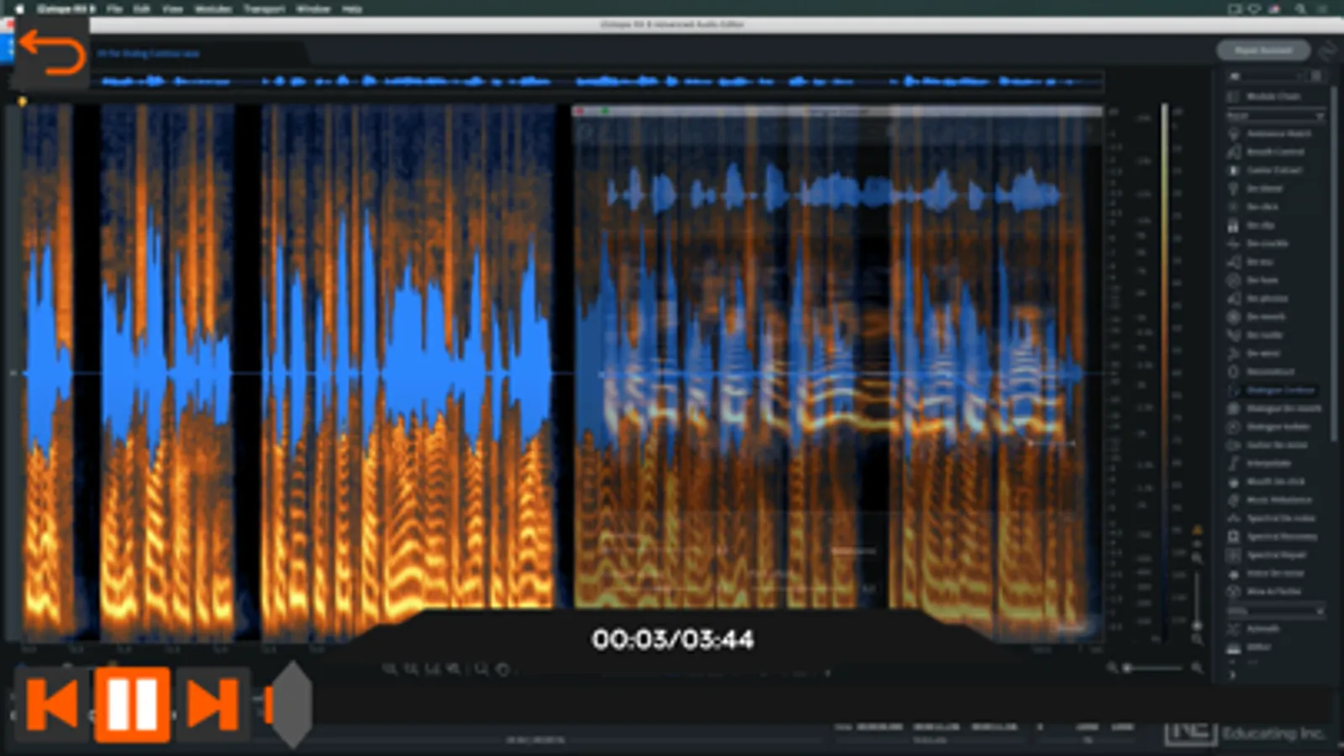
Task: Click the 00:03/03:44 time display
Action: point(672,639)
